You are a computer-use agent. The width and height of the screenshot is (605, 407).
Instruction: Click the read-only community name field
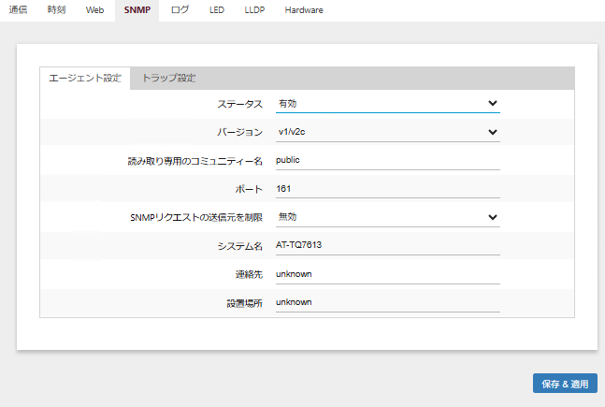coord(387,160)
